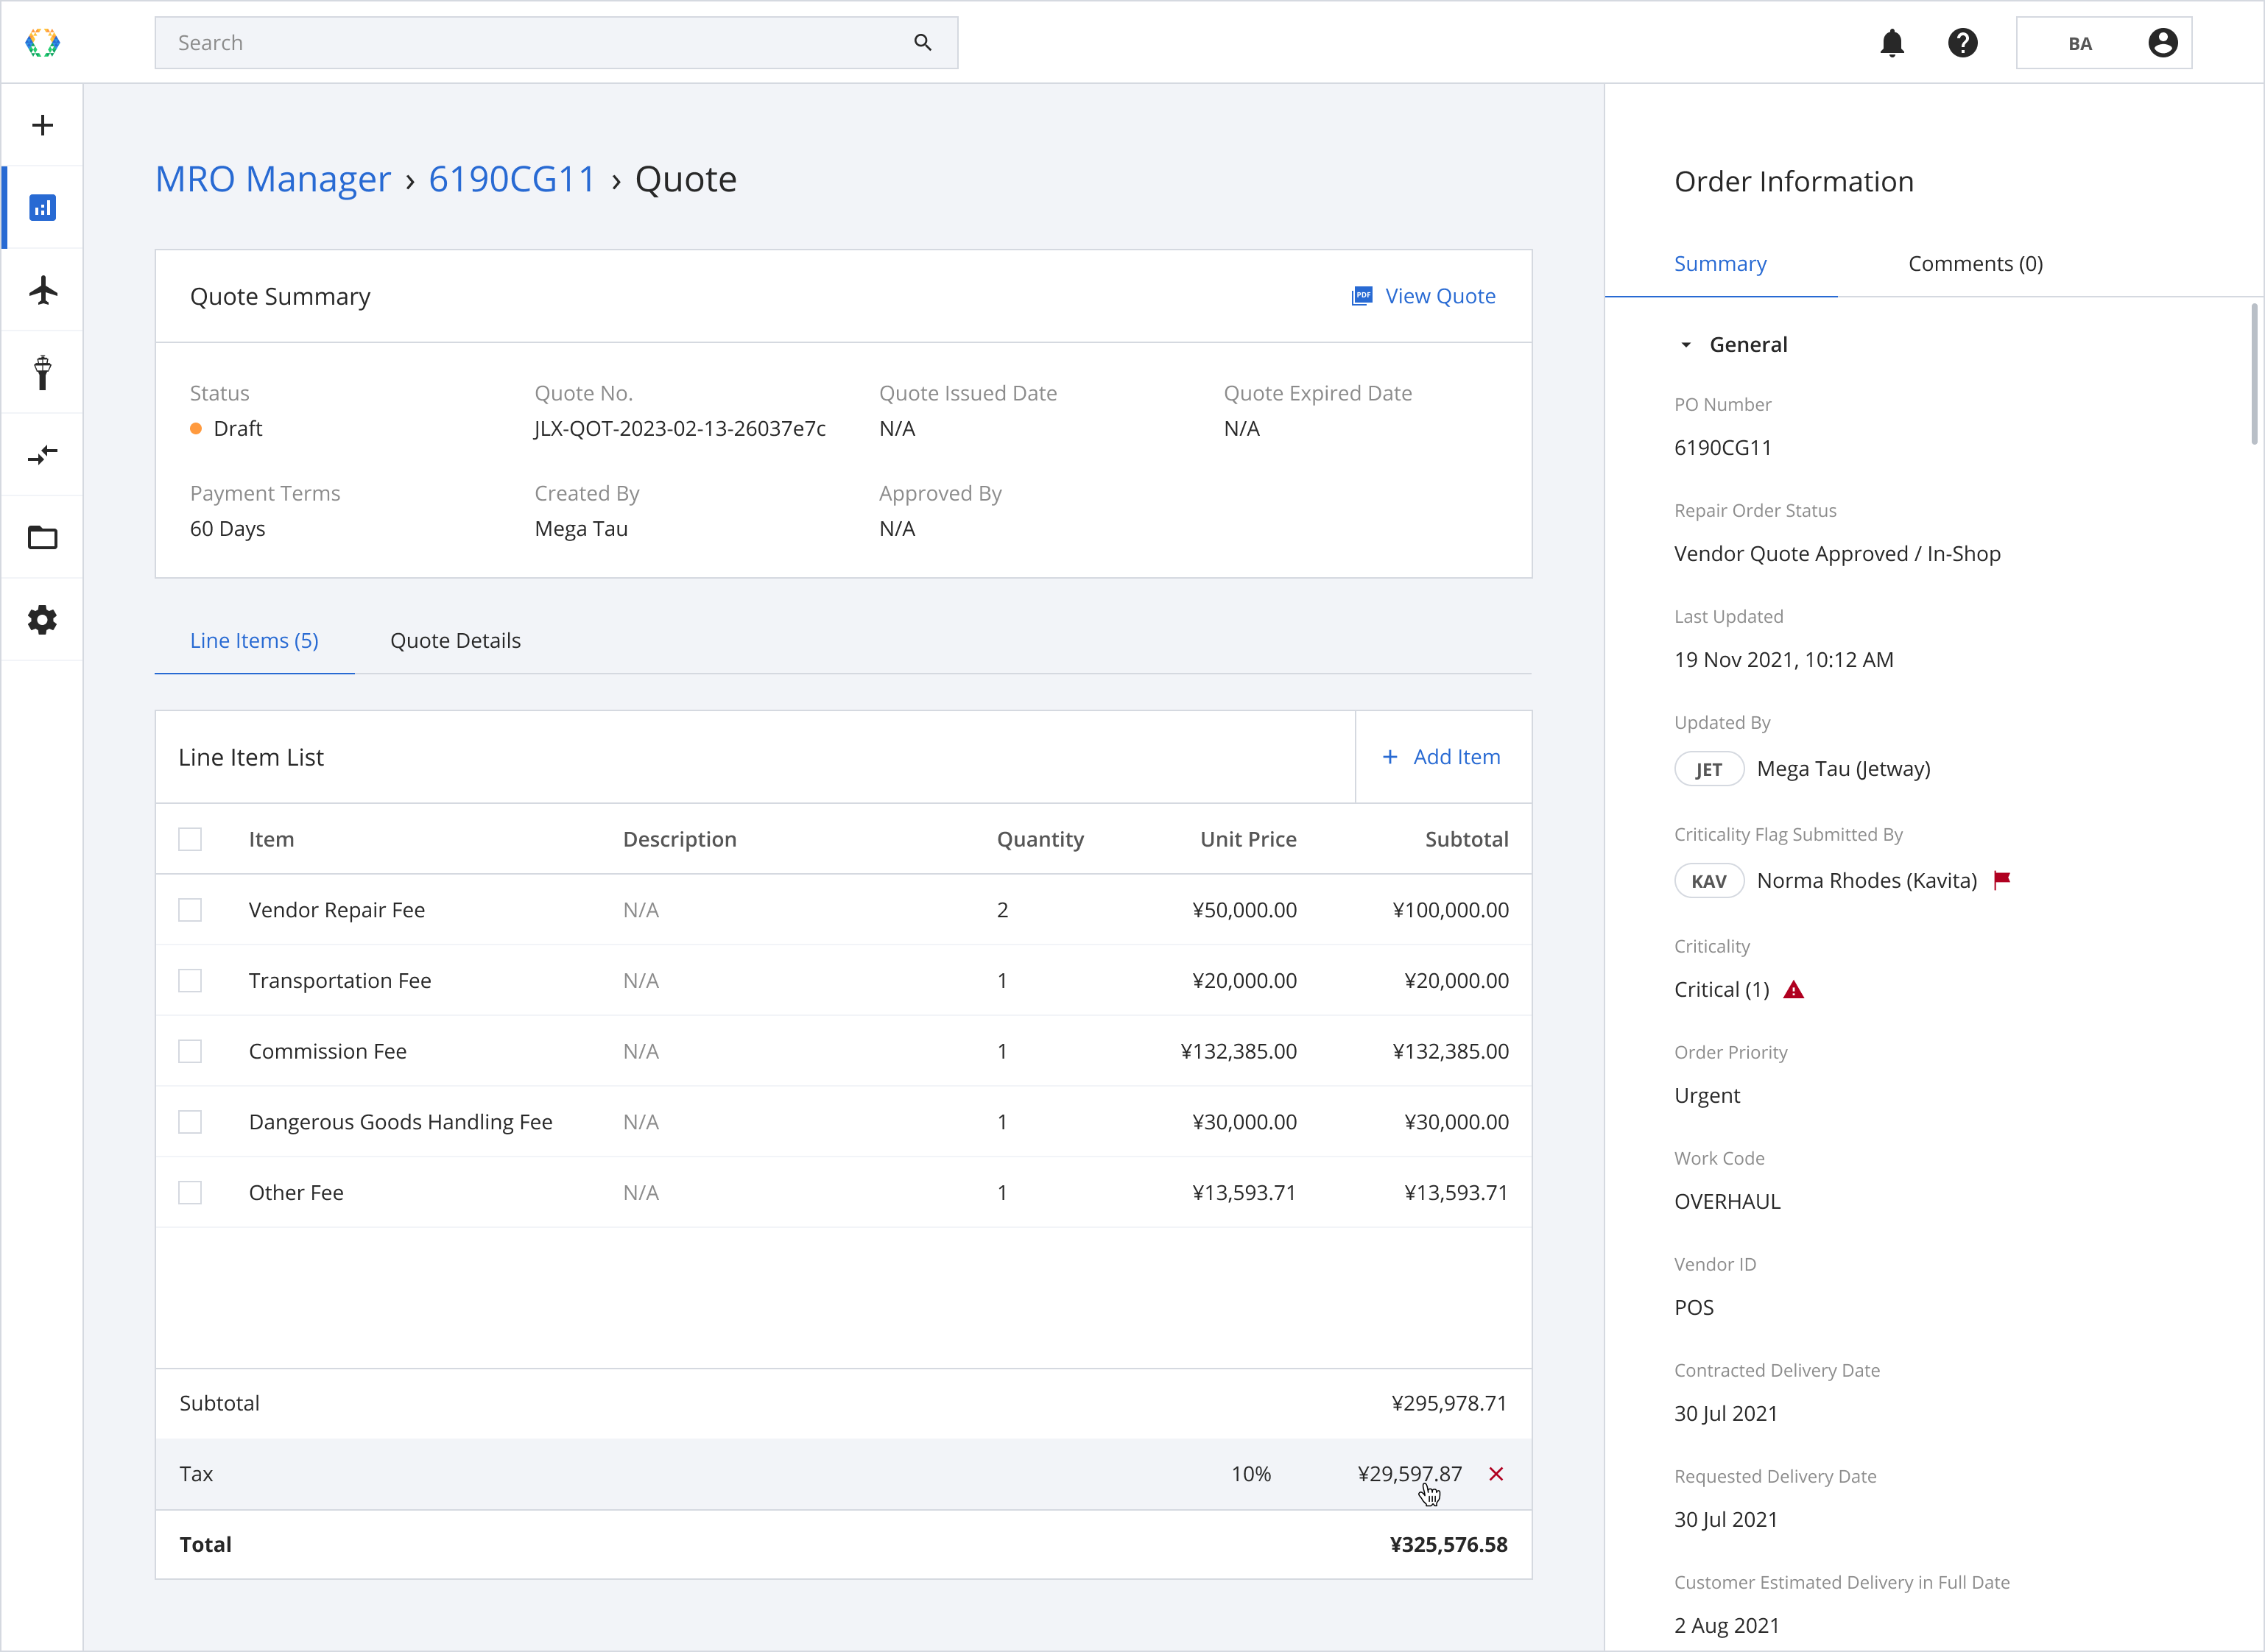The height and width of the screenshot is (1652, 2265).
Task: Check the Other Fee row
Action: (190, 1193)
